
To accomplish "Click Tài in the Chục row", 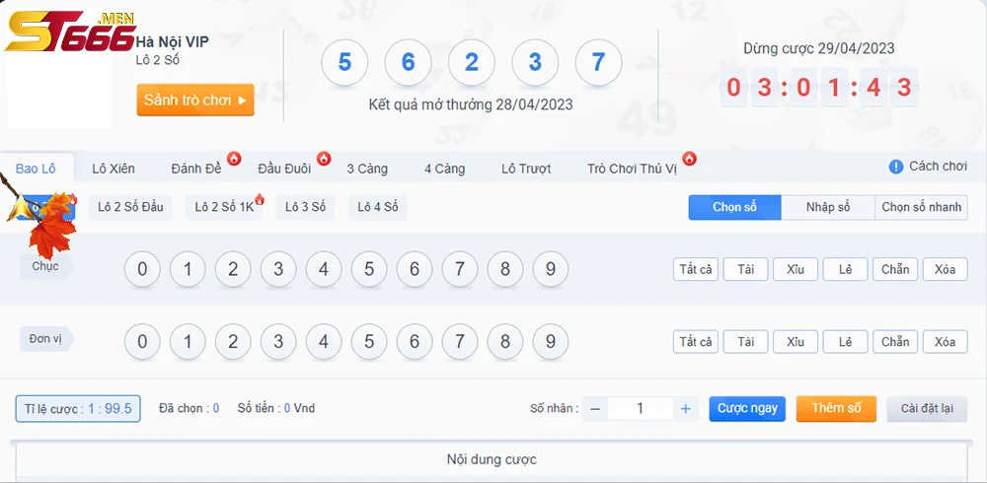I will click(x=746, y=269).
